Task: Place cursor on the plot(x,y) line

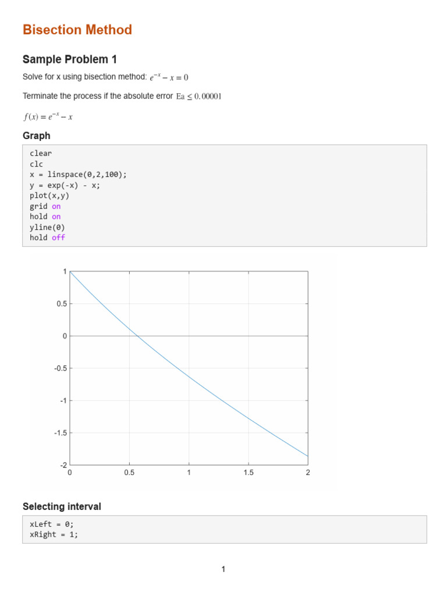Action: (49, 196)
